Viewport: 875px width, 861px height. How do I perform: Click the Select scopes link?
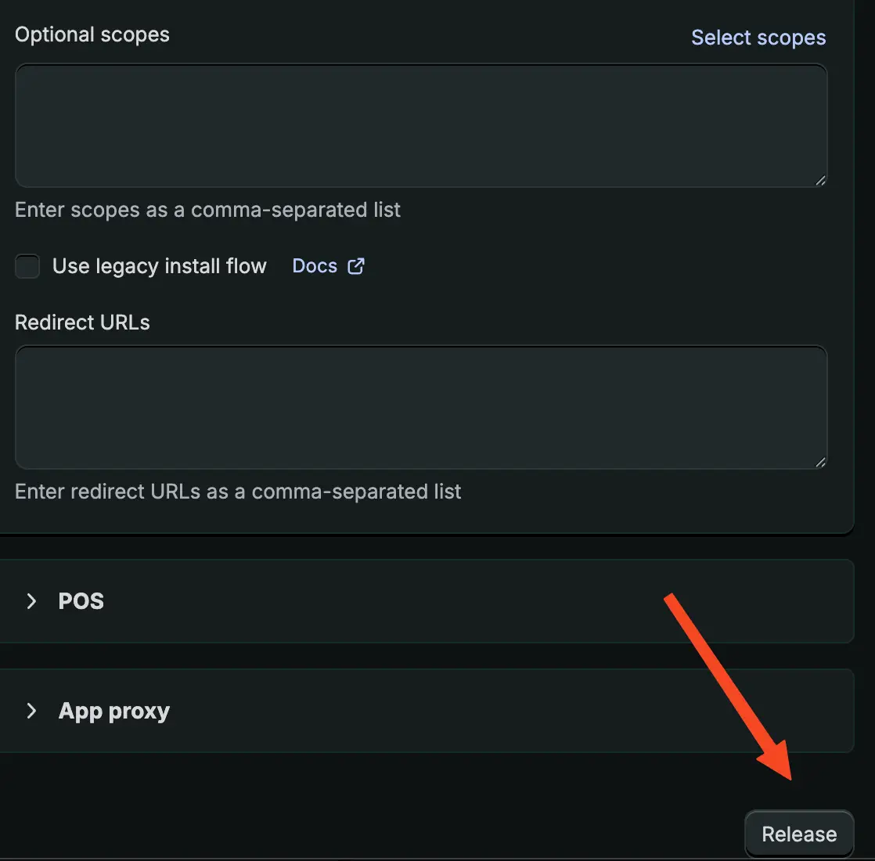pos(758,38)
